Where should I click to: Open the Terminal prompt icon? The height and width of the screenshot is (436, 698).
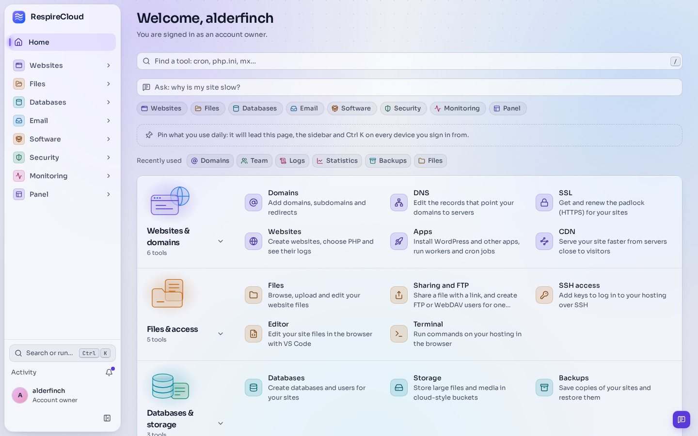point(399,334)
